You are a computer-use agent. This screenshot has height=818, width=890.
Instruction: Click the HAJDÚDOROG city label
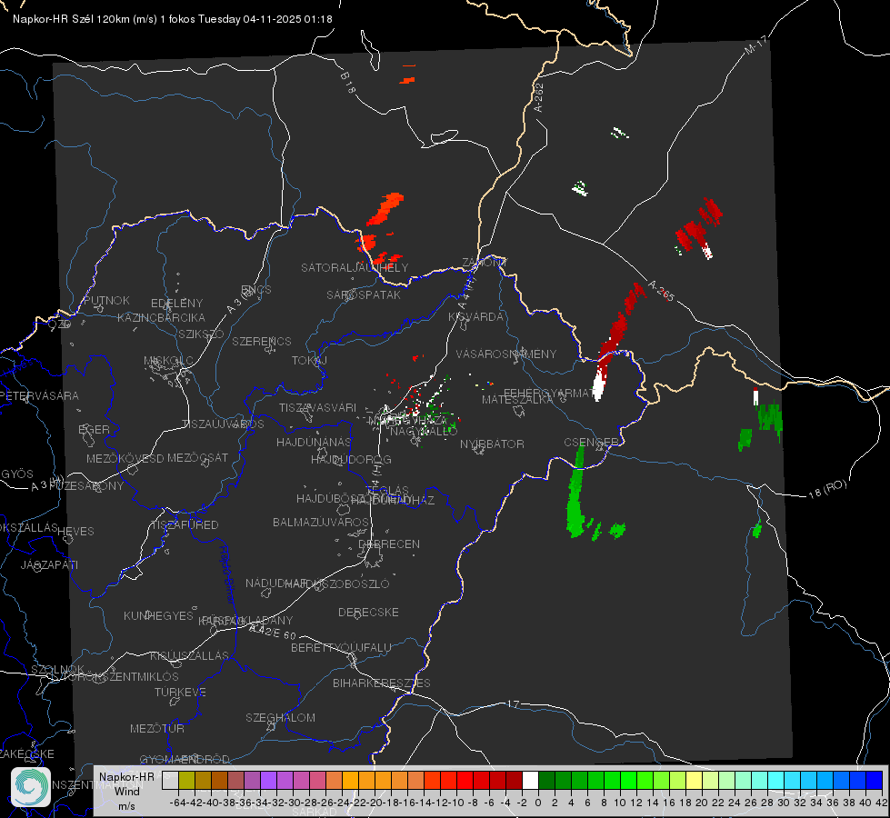351,459
